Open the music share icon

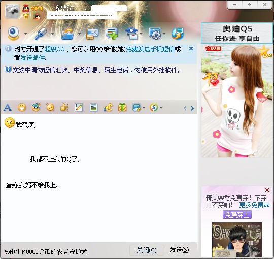(x=108, y=107)
